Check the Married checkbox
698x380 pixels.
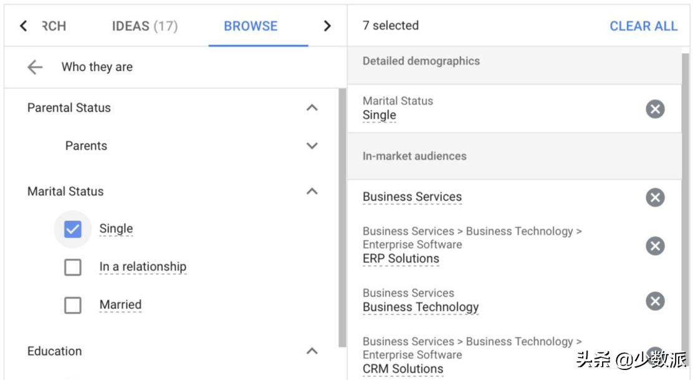[73, 305]
